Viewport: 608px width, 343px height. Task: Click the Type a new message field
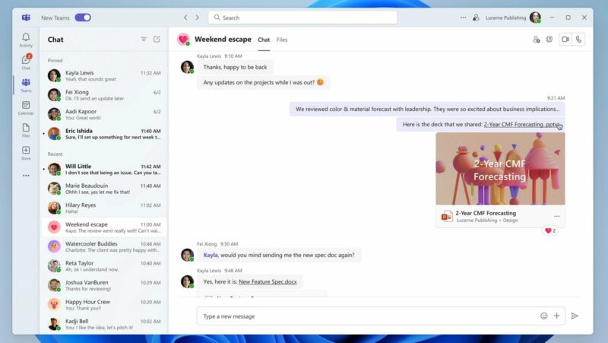point(365,316)
